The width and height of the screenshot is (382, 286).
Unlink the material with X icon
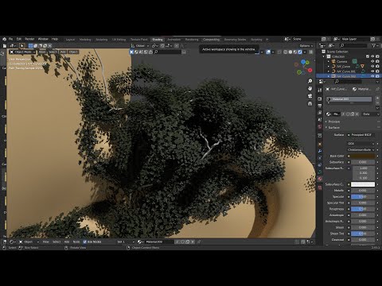point(357,114)
